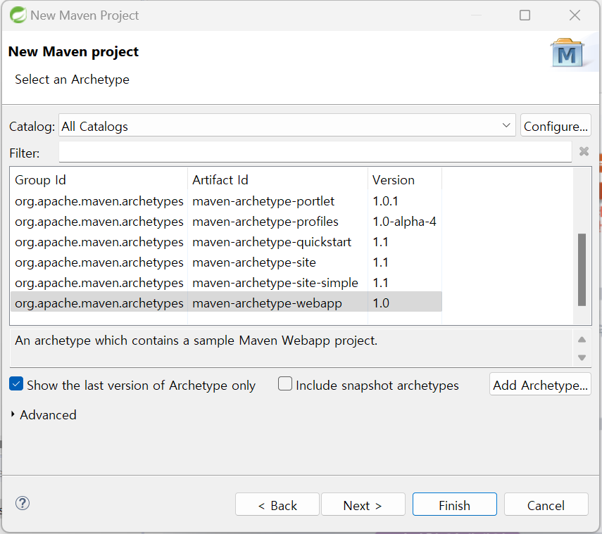This screenshot has height=534, width=602.
Task: Click the archetype list vertical scrollbar thumb
Action: [x=582, y=269]
